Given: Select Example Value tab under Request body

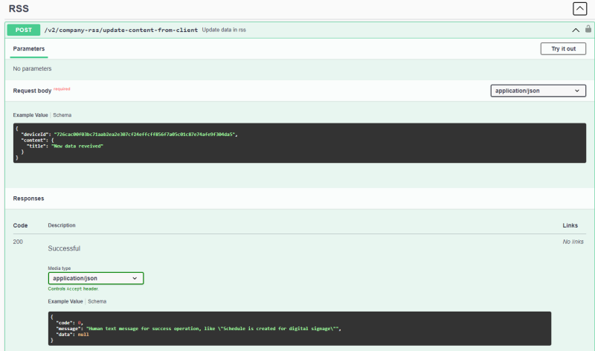Looking at the screenshot, I should 30,115.
